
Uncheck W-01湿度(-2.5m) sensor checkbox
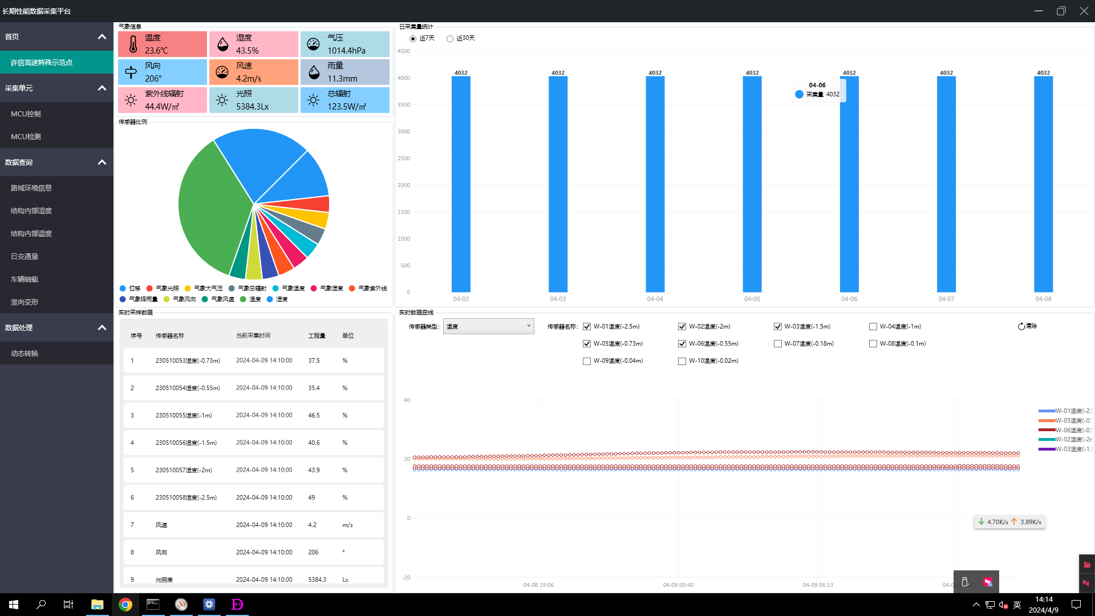pyautogui.click(x=587, y=327)
